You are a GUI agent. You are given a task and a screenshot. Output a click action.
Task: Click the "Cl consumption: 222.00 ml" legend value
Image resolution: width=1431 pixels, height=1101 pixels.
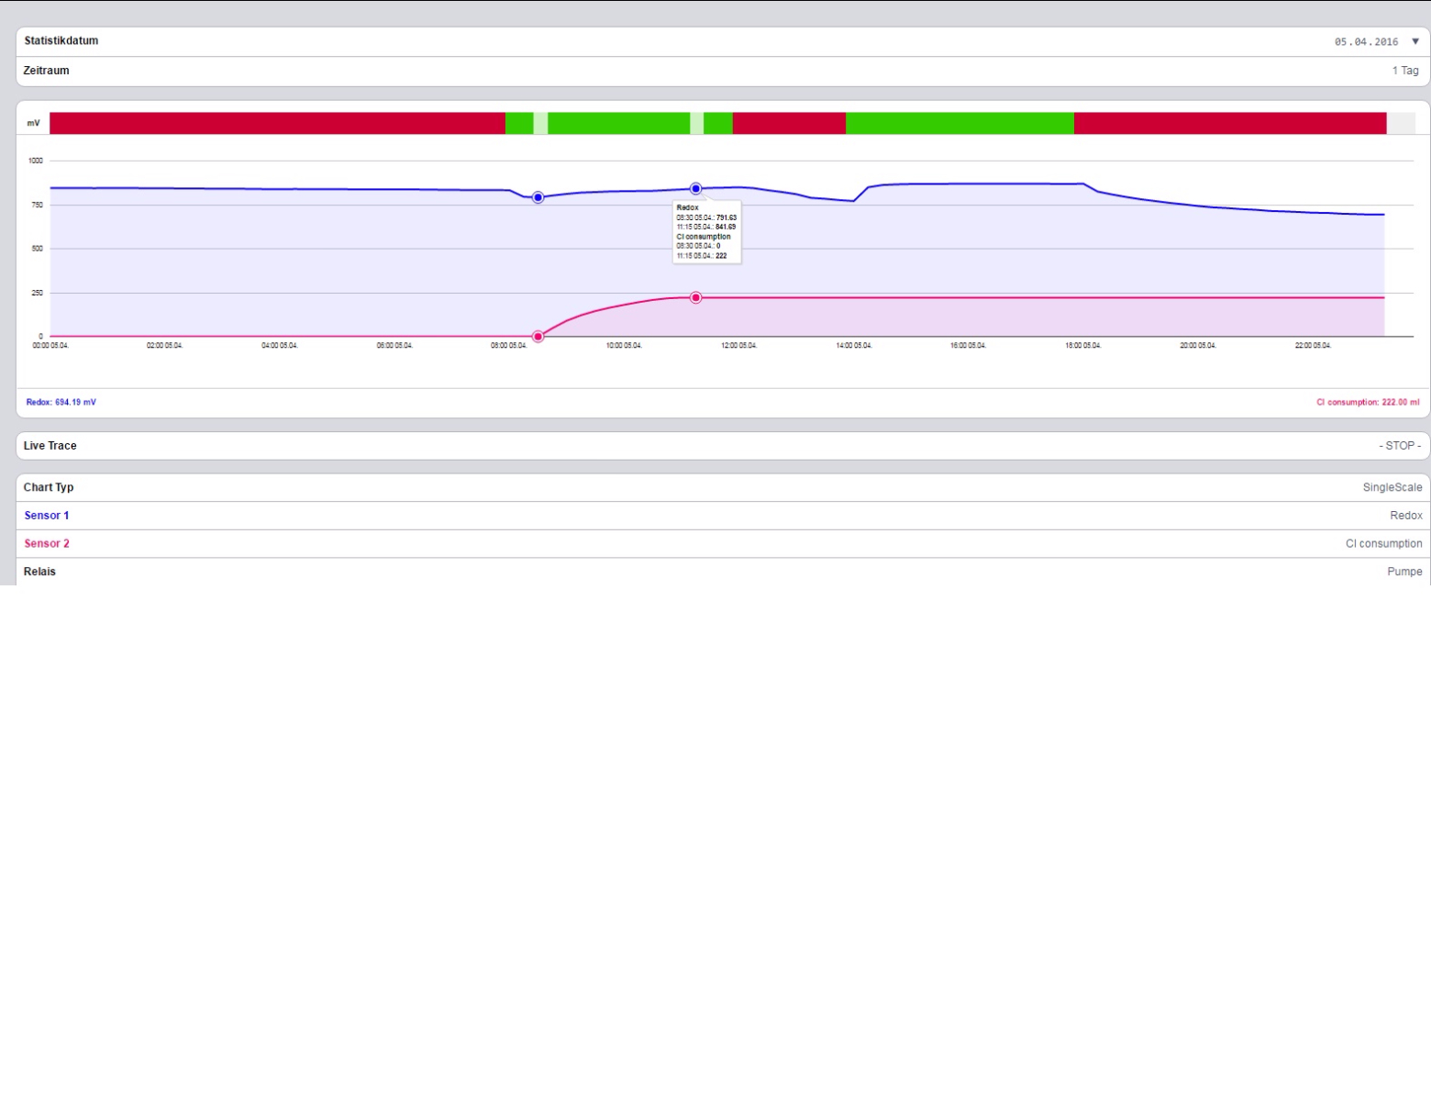coord(1368,402)
